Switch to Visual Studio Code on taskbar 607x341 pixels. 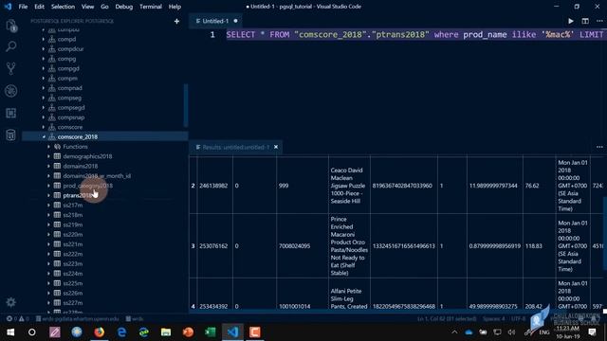232,332
